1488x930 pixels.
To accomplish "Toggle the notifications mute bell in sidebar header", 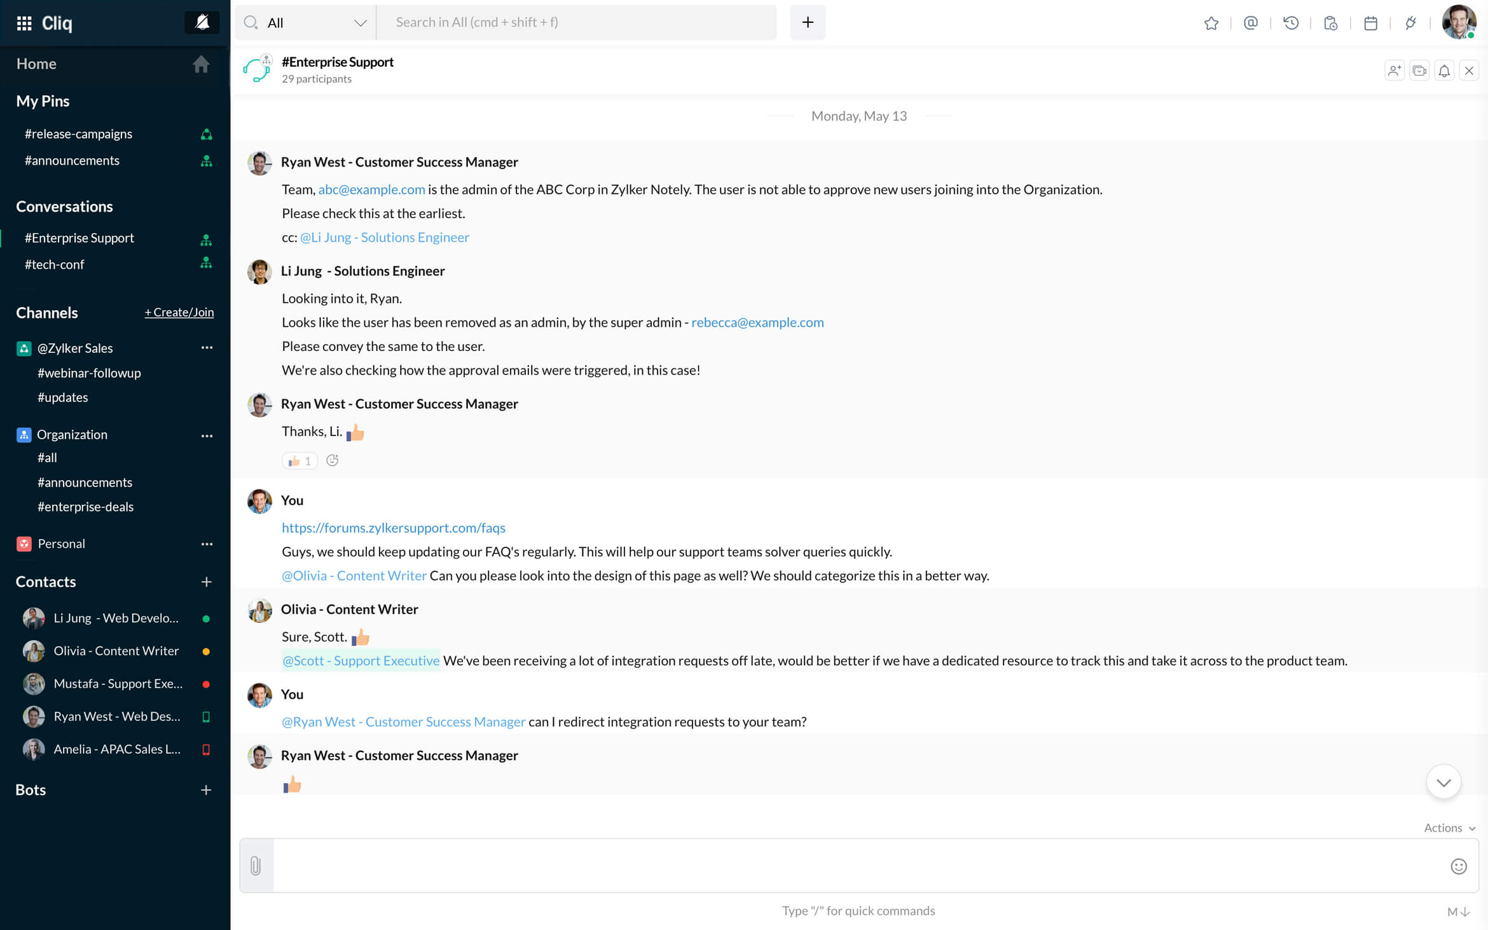I will pyautogui.click(x=202, y=22).
